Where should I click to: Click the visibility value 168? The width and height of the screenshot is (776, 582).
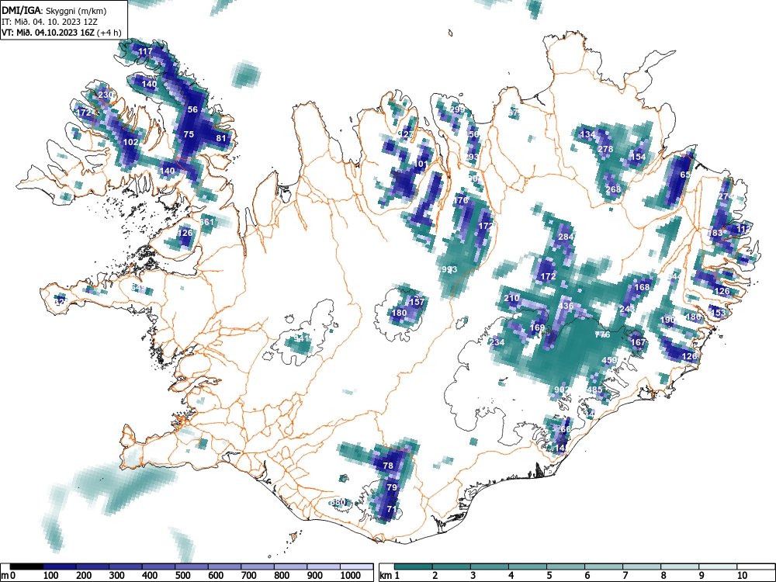coord(642,287)
